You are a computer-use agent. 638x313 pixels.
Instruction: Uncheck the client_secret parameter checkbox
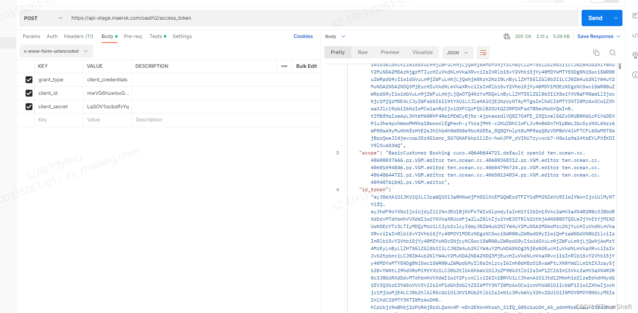pyautogui.click(x=29, y=107)
